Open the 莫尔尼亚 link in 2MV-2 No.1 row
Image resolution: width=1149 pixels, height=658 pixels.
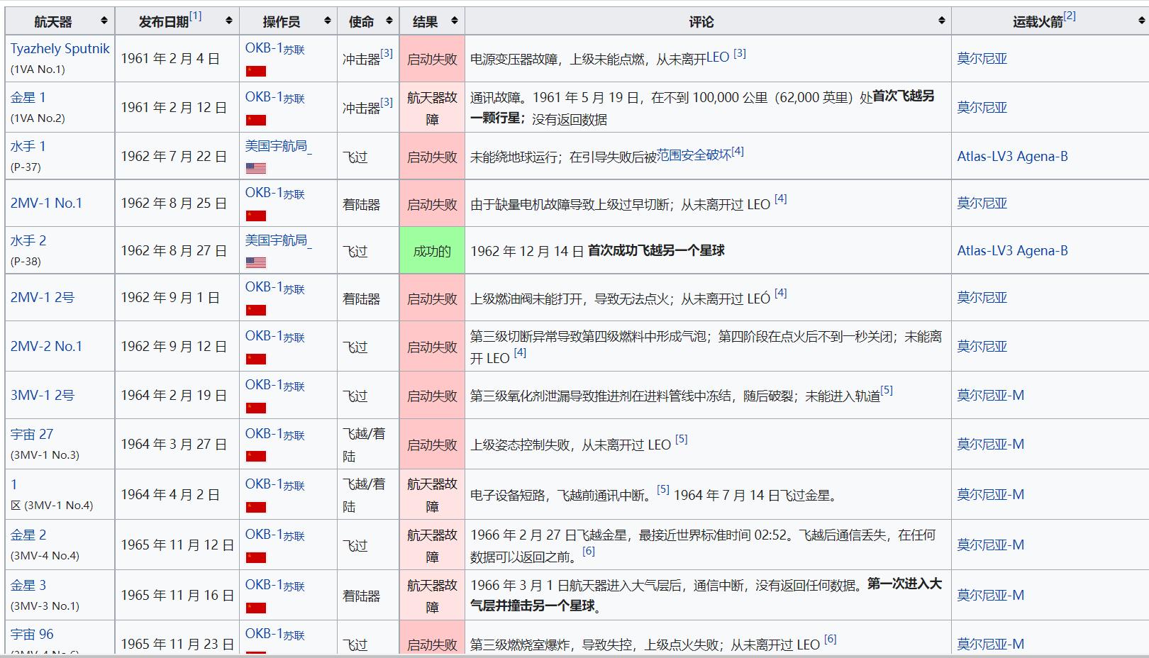(x=982, y=346)
